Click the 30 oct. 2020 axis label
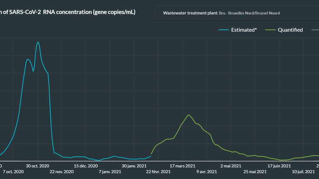 coord(38,166)
